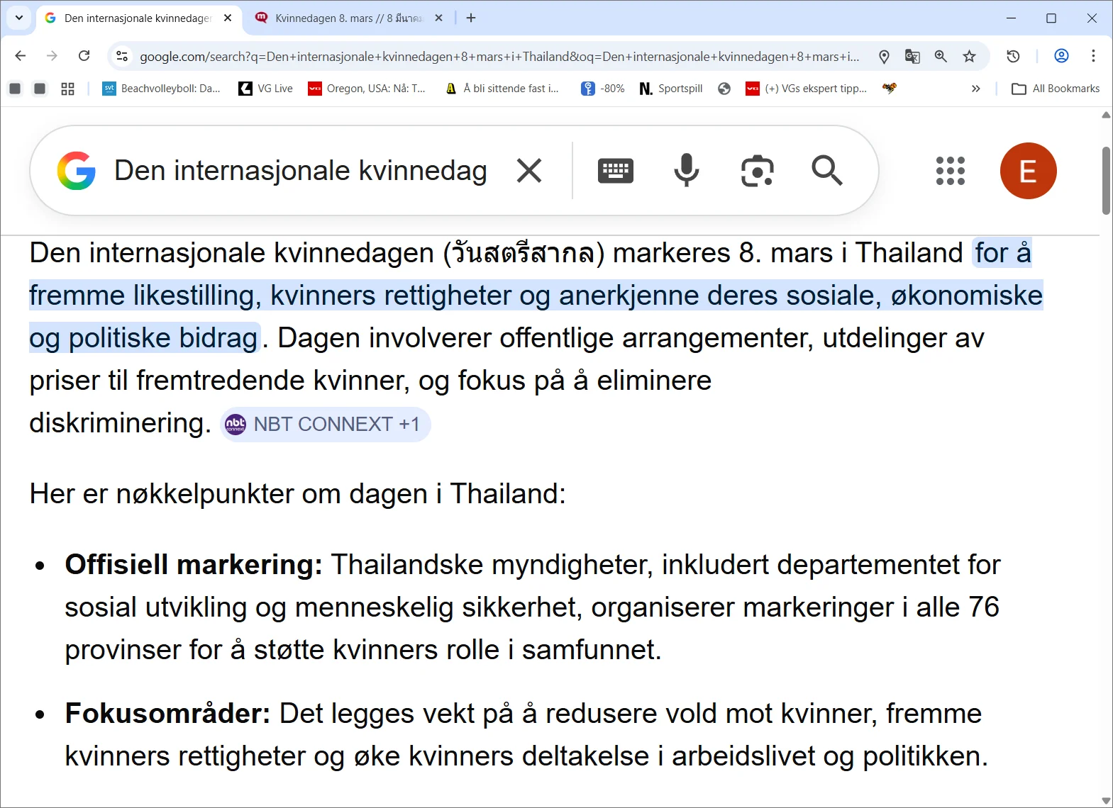Screen dimensions: 1113x808
Task: Open the Google account avatar E
Action: click(x=1028, y=171)
